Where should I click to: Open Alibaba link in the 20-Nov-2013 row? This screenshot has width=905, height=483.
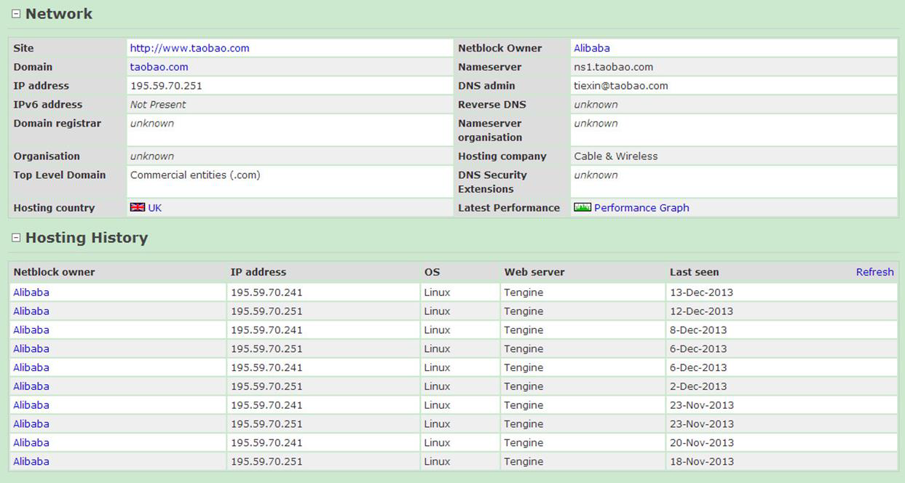[31, 442]
